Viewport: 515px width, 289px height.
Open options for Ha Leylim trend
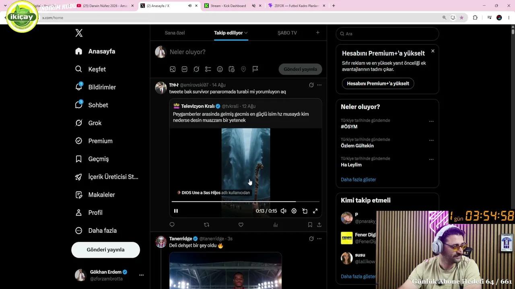(431, 159)
